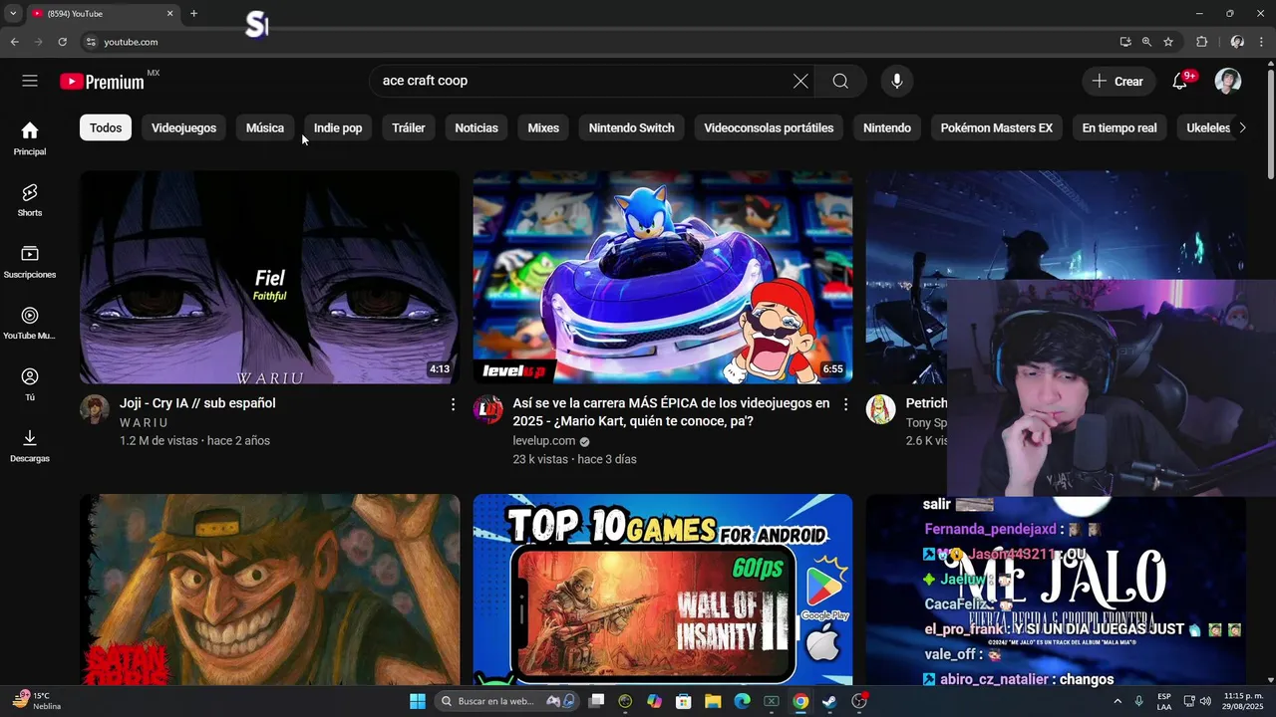Open the zoom icon in address bar
The width and height of the screenshot is (1276, 717).
[x=1146, y=42]
